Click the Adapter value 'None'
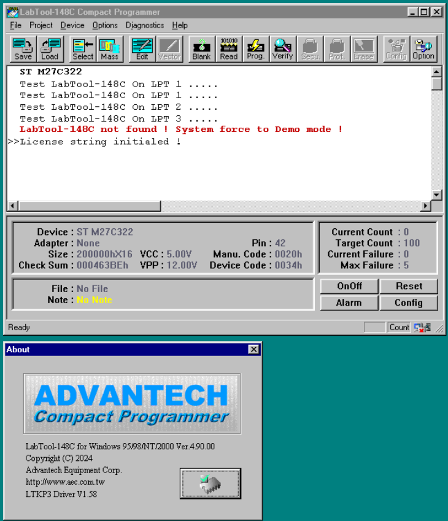The height and width of the screenshot is (521, 448). tap(88, 243)
